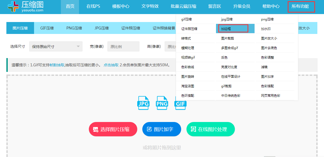This screenshot has height=157, width=324.
Task: Choose 多图合成gif in the dropdown menu
Action: click(230, 48)
